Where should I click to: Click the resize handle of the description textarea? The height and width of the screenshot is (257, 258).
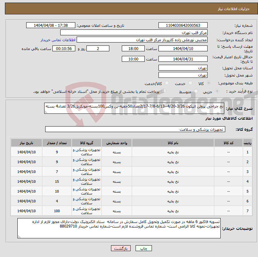[46, 112]
